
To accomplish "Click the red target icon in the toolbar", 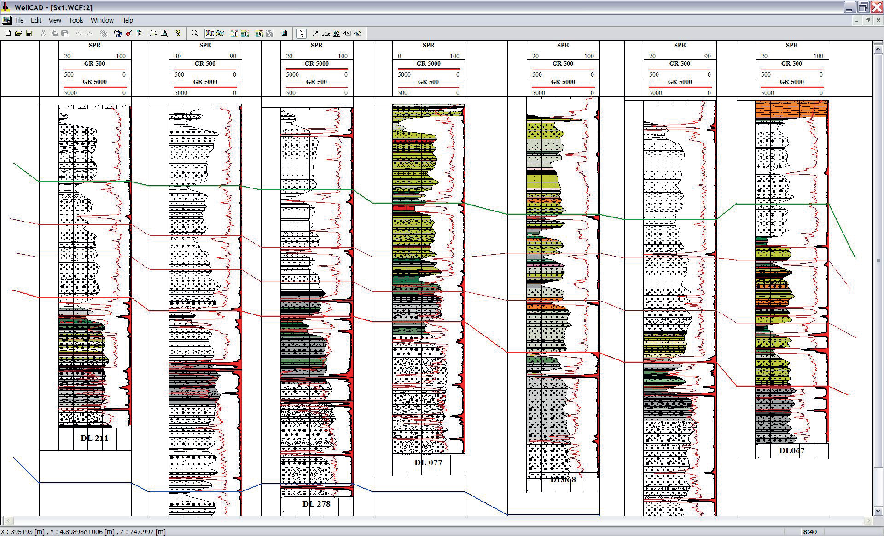I will (128, 33).
